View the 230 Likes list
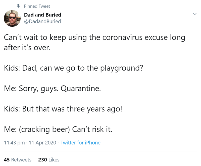Viewport: 201px width, 166px height. (49, 159)
